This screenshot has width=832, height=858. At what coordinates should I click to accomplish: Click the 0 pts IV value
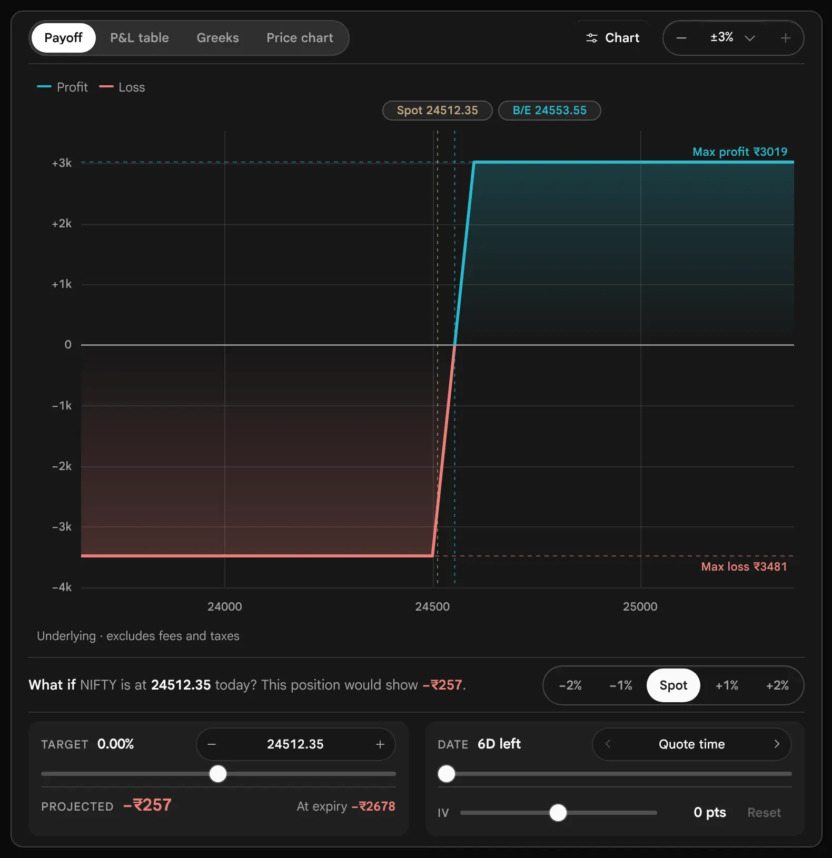pyautogui.click(x=710, y=812)
